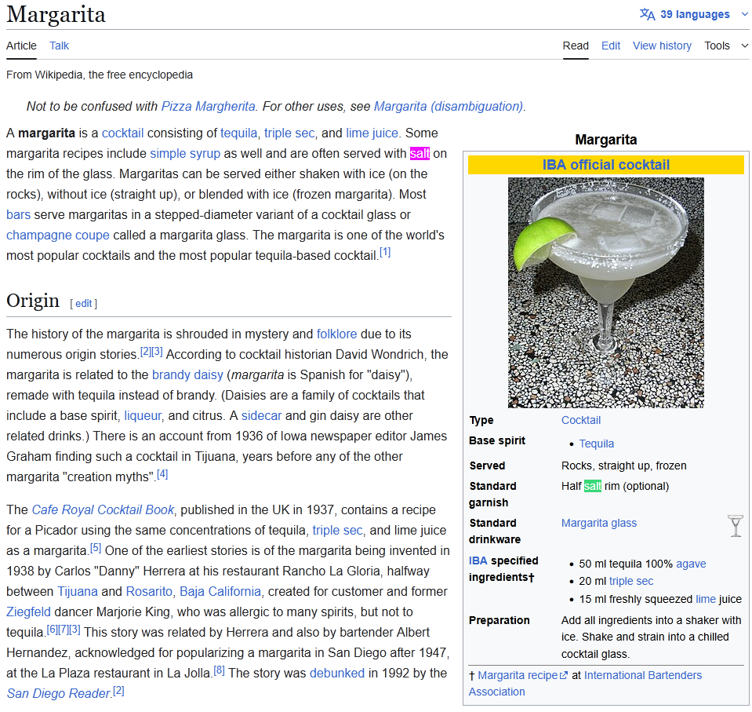Open the View history tab

coord(662,46)
